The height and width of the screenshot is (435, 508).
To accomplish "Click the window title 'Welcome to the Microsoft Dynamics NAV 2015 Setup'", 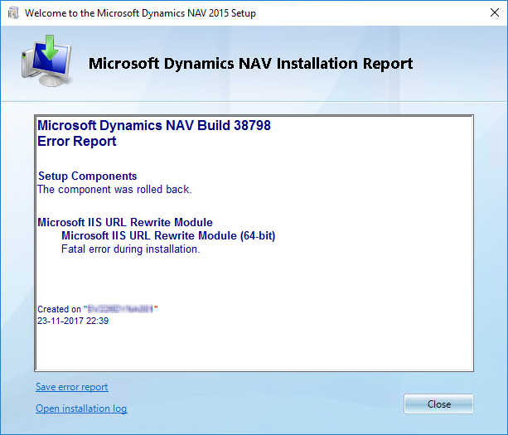I will [140, 13].
